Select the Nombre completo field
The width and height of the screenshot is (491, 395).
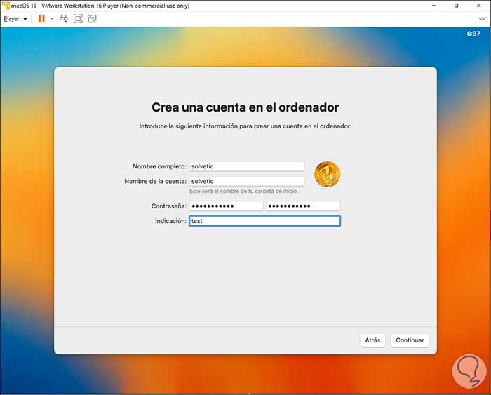(x=247, y=166)
